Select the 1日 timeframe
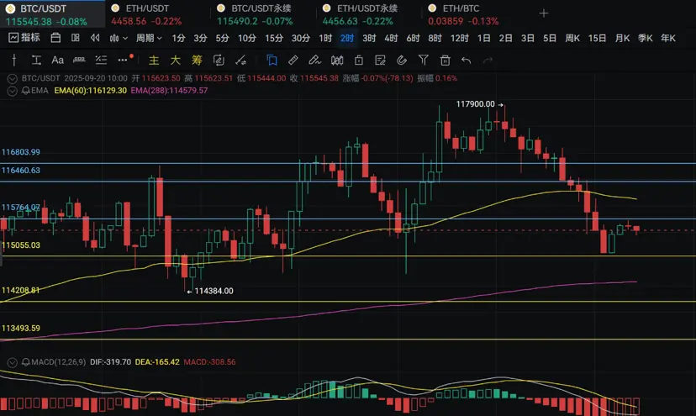Viewport: 696px width, 416px height. 484,38
